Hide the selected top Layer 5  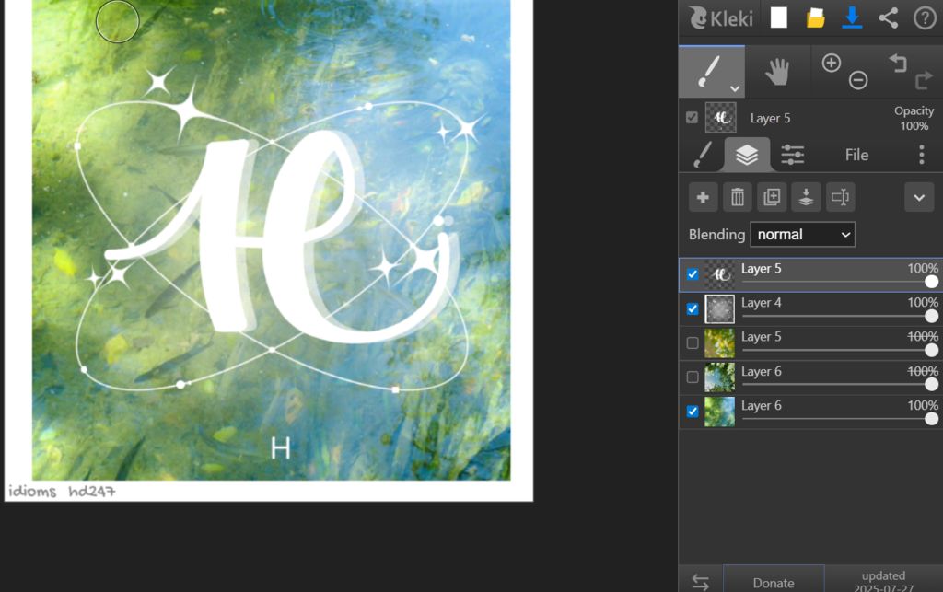click(693, 274)
